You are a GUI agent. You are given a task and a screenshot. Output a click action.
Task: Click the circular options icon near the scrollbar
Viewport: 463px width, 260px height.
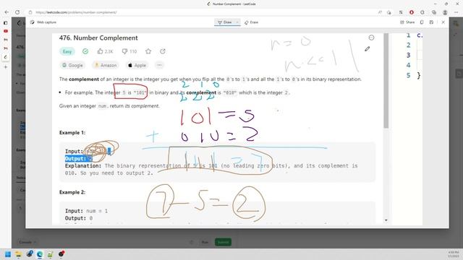click(371, 38)
